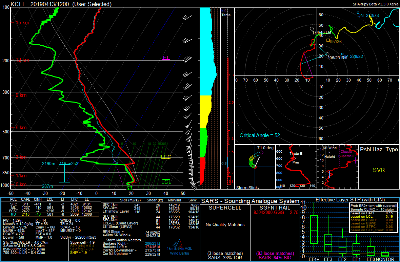
Task: Click the effective inflow top label 2190m
Action: [49, 163]
